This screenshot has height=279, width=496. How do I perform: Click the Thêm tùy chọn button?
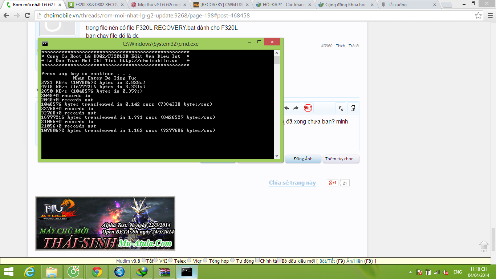point(341,159)
